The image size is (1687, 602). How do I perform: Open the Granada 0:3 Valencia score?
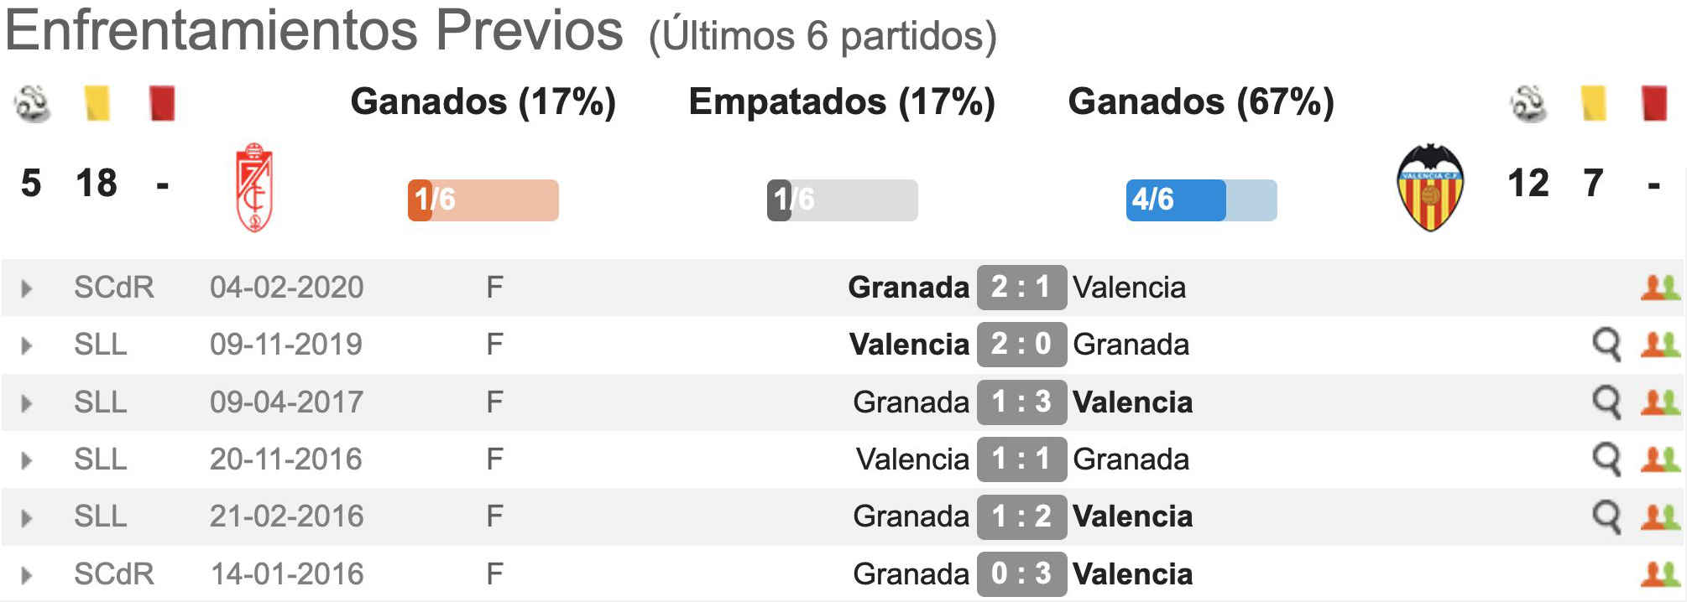point(1021,574)
